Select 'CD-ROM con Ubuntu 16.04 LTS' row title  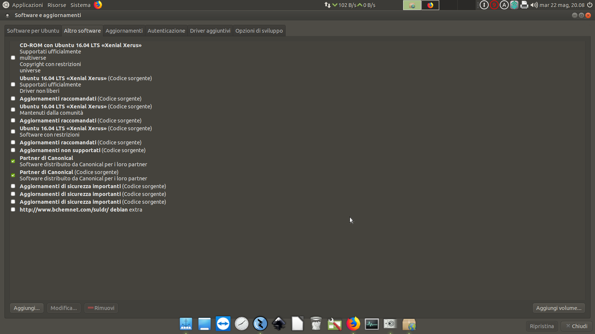coord(80,45)
